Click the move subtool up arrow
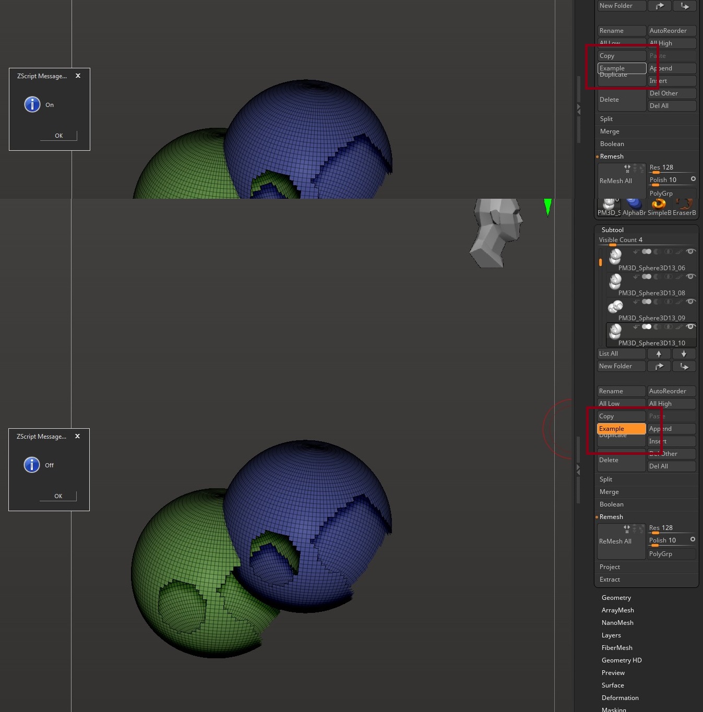This screenshot has width=703, height=712. pyautogui.click(x=659, y=354)
